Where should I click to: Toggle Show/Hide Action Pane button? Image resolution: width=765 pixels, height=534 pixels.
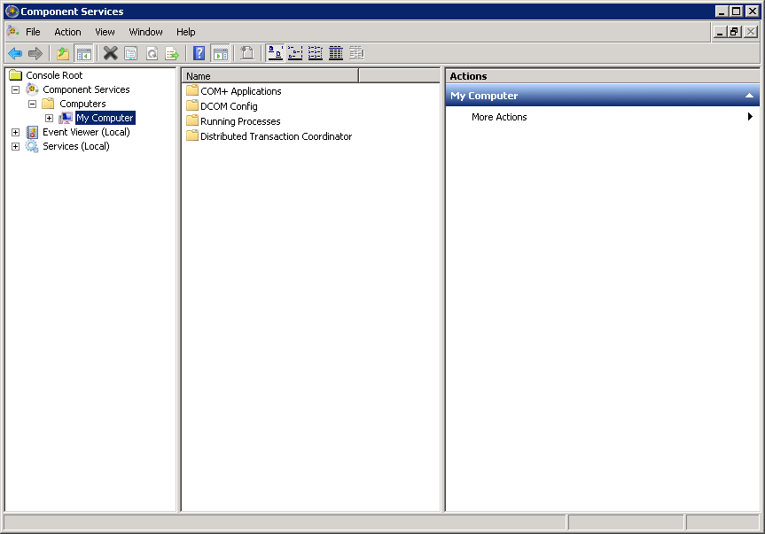click(x=220, y=53)
